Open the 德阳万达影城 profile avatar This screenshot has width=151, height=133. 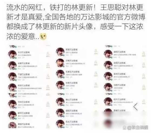pos(60,113)
